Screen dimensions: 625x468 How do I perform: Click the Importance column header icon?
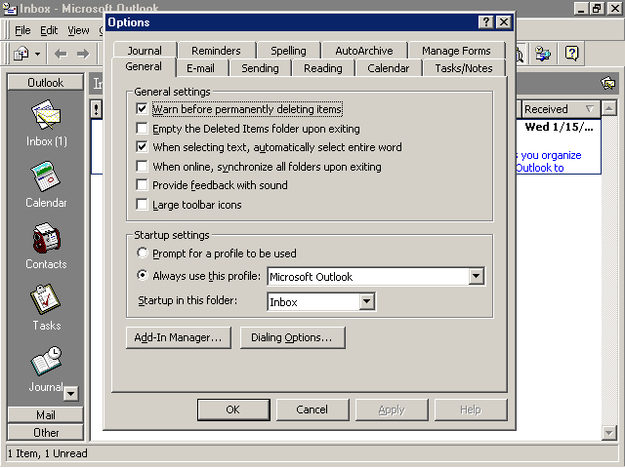click(x=96, y=109)
